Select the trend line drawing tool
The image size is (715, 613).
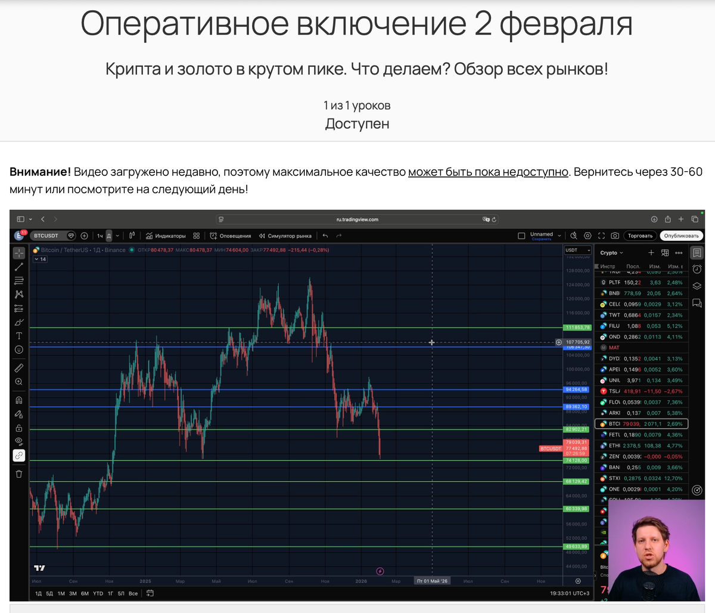coord(19,267)
